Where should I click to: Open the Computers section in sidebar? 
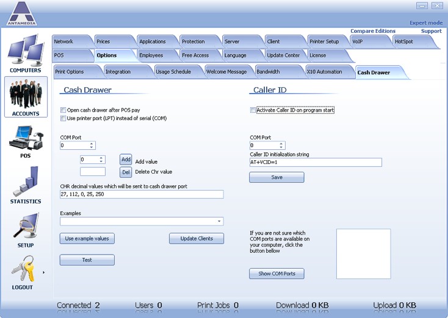(x=25, y=51)
